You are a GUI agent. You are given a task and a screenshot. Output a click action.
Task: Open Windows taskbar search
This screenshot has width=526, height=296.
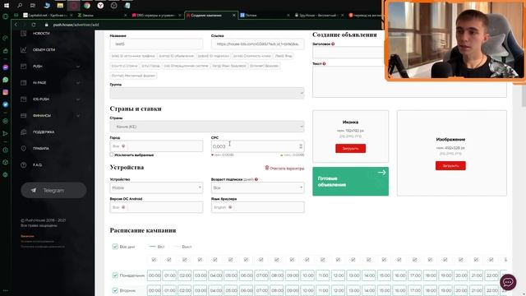click(x=20, y=6)
